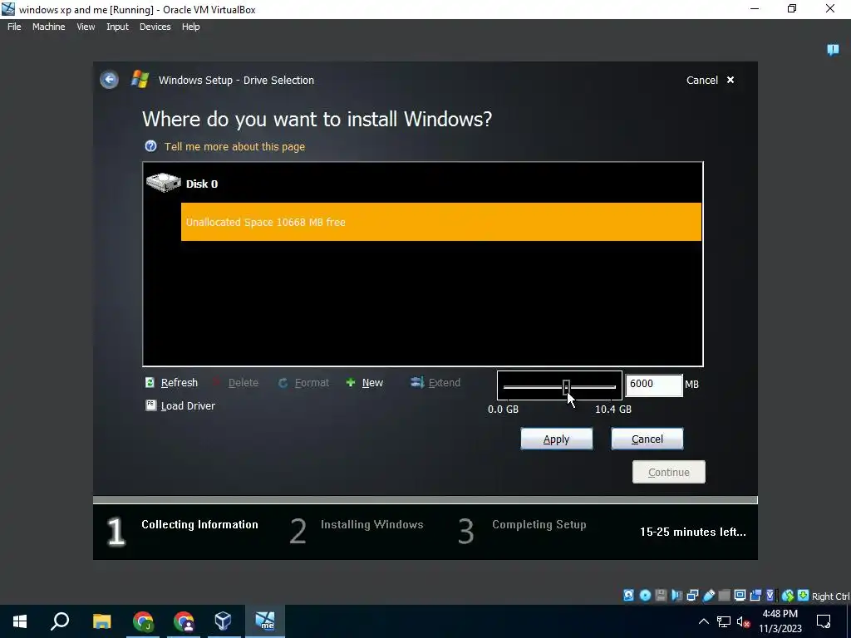Open the Help menu

click(190, 27)
